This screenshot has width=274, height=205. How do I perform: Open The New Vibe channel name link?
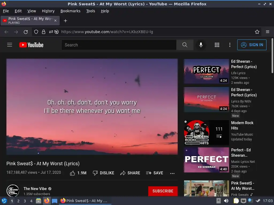[35, 189]
